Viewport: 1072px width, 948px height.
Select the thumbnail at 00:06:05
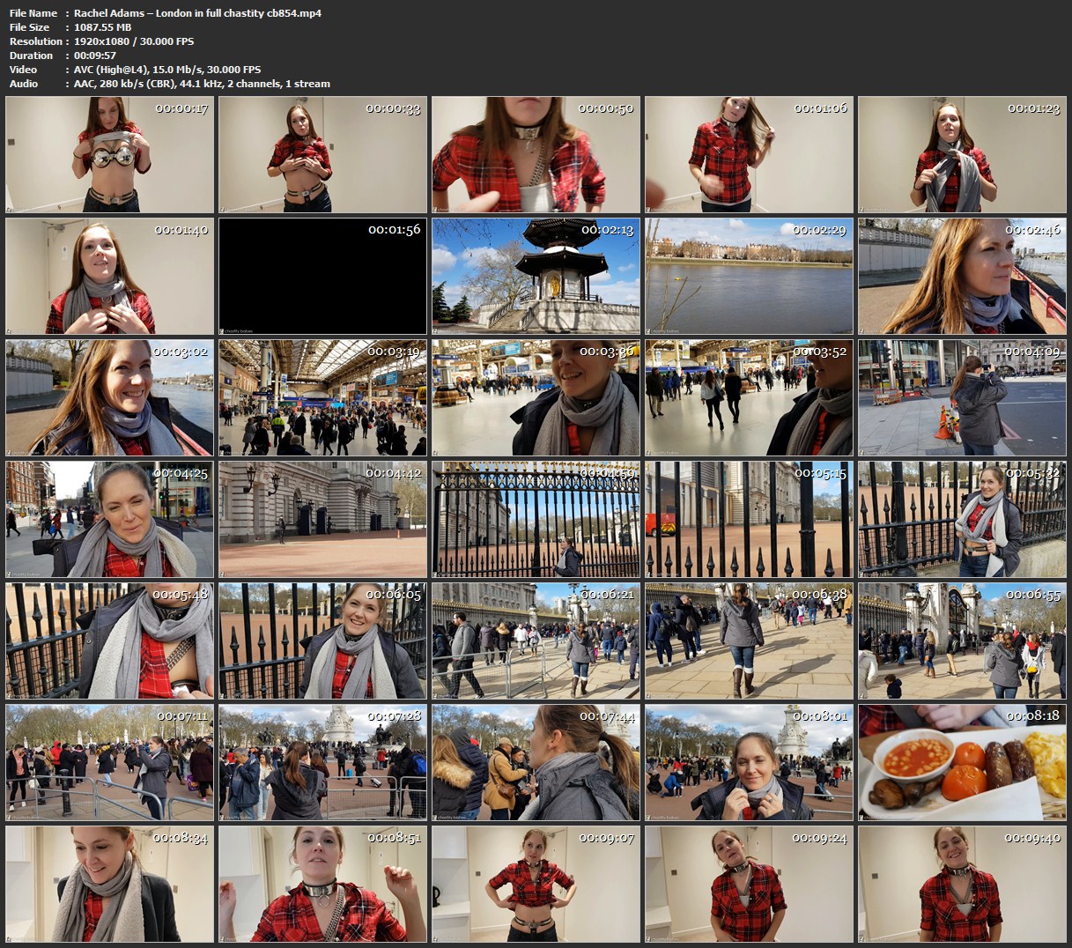[x=323, y=641]
